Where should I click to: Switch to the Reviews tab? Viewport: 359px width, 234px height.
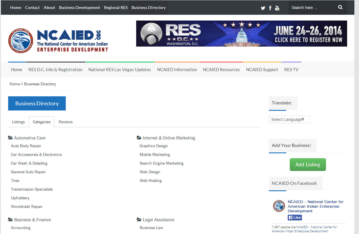(x=65, y=122)
